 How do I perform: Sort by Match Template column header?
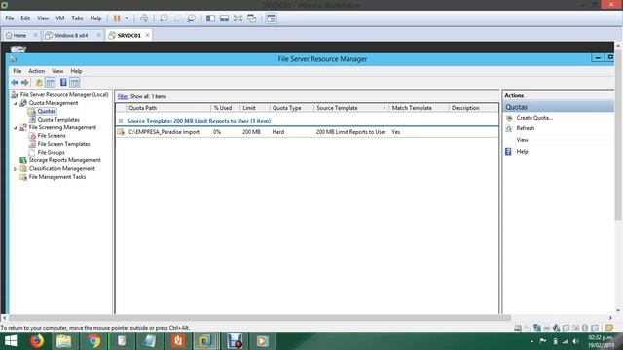pyautogui.click(x=419, y=108)
